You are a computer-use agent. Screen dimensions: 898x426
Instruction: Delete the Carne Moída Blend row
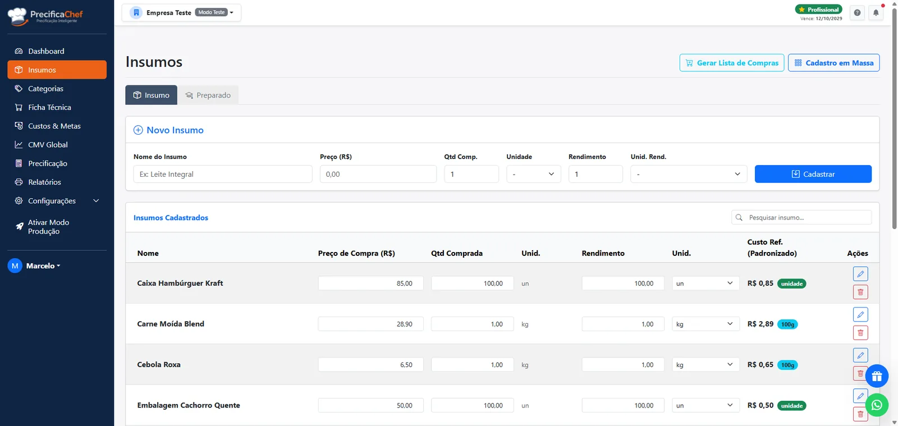pos(860,333)
